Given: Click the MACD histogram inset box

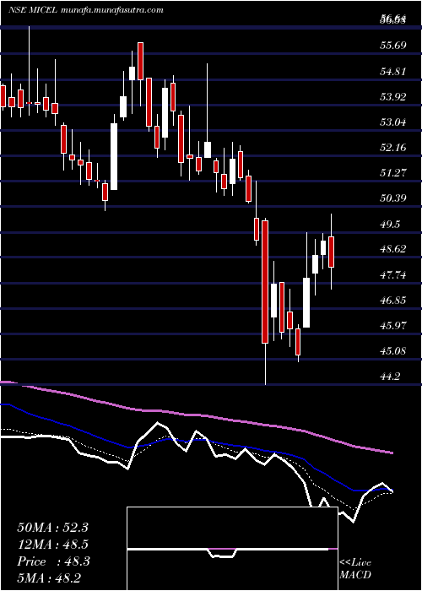Looking at the screenshot, I should (x=232, y=549).
